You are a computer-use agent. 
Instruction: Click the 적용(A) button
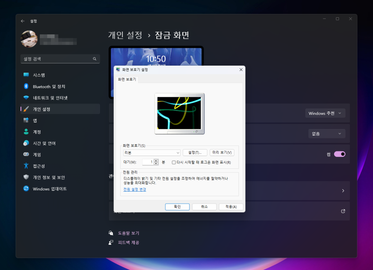231,207
